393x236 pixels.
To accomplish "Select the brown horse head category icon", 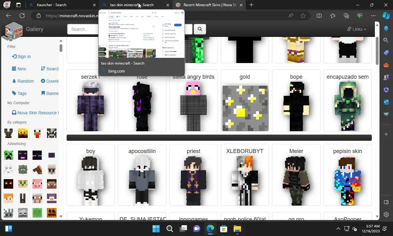I will [x=37, y=169].
